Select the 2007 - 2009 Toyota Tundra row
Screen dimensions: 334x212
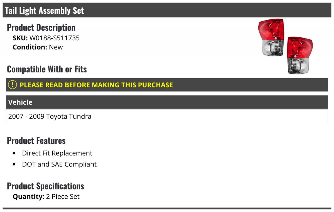50,116
